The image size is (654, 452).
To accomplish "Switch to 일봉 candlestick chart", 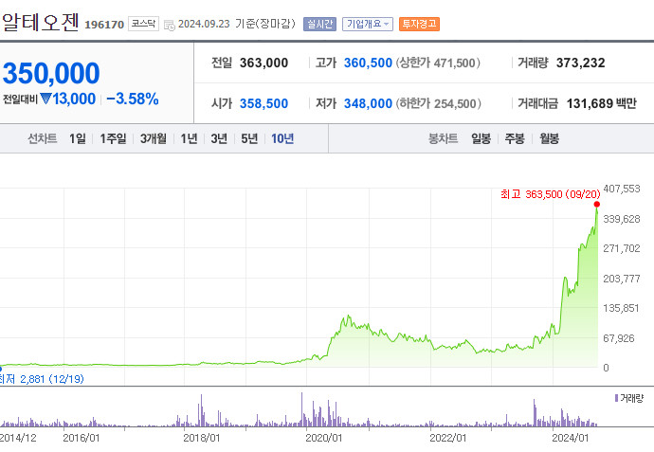I will [x=481, y=138].
